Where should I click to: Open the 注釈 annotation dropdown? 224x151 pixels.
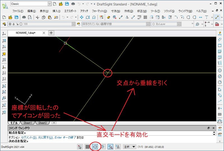pyautogui.click(x=129, y=147)
